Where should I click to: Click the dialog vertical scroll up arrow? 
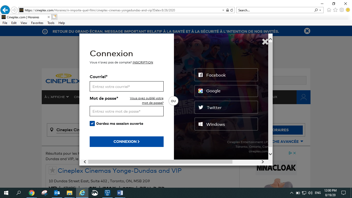[x=270, y=39]
